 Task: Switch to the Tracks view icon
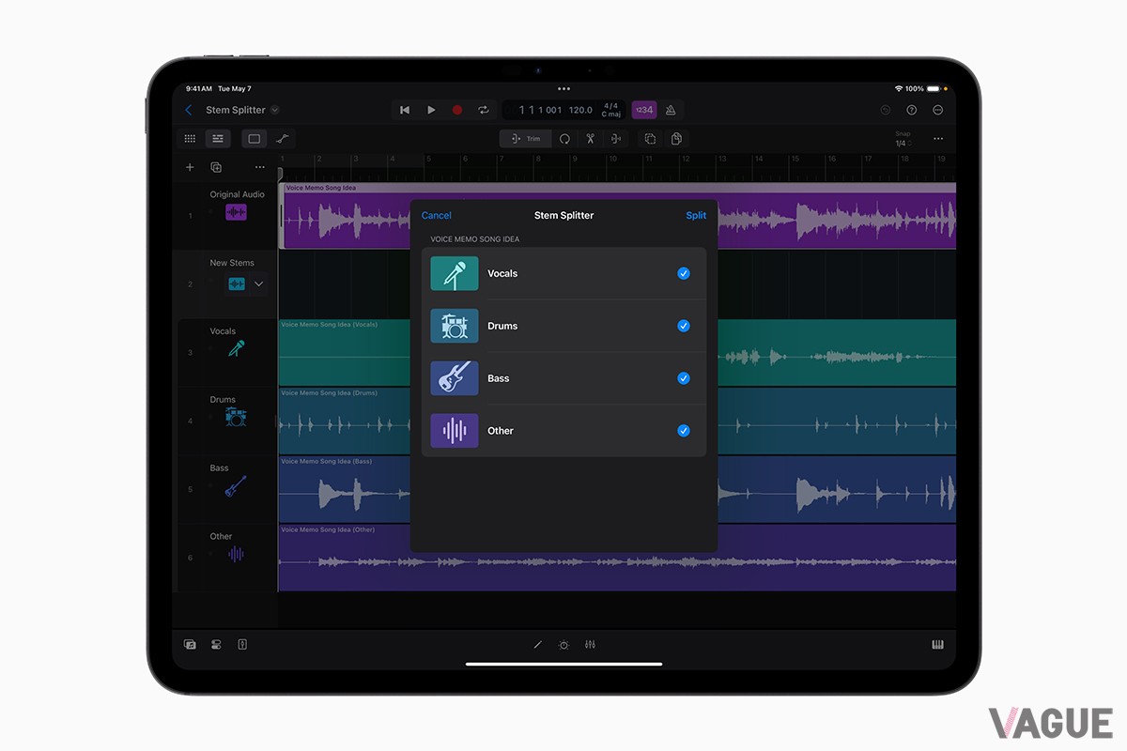218,139
